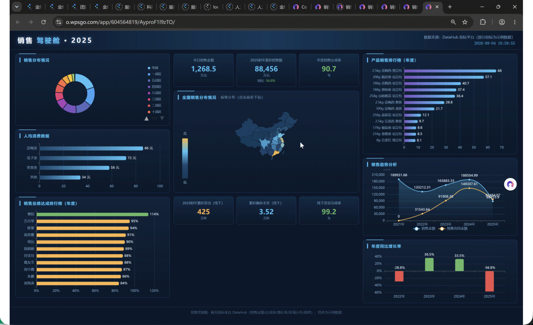Open the 科 browser tab
This screenshot has height=325, width=533.
145,7
